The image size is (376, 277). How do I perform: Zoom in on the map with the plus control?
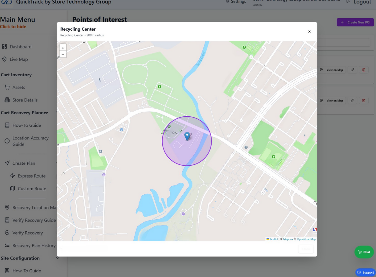[x=63, y=47]
